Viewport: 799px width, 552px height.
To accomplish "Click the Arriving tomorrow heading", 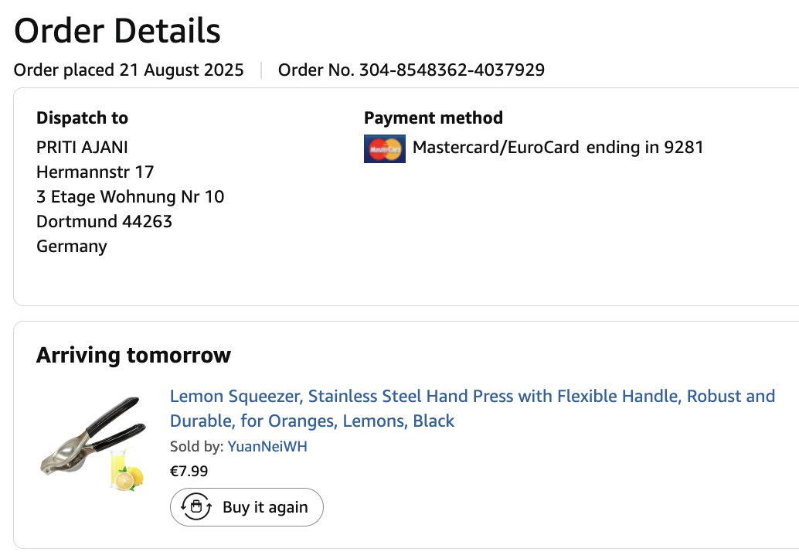I will click(133, 356).
